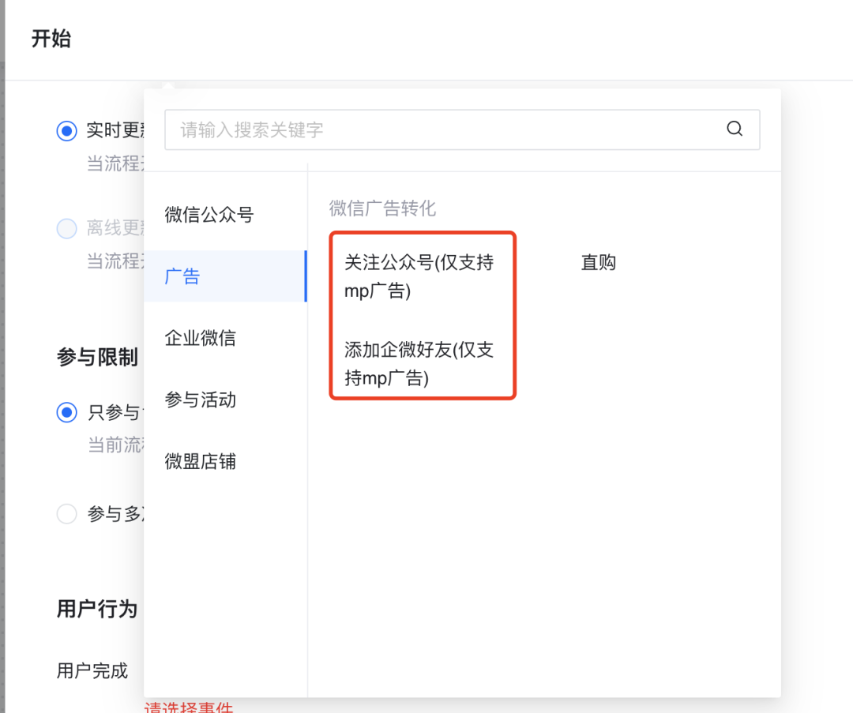Click the 微信广告转化 group heading
This screenshot has height=713, width=853.
pyautogui.click(x=382, y=208)
